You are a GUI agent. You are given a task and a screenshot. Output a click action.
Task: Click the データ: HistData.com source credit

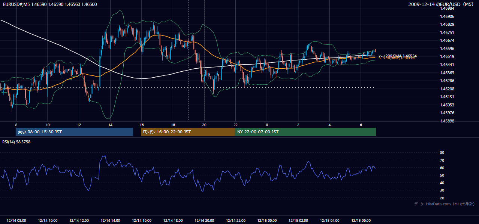[444, 204]
